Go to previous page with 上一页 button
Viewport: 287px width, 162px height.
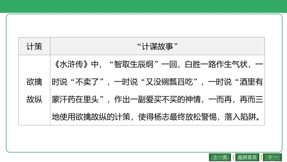220,157
